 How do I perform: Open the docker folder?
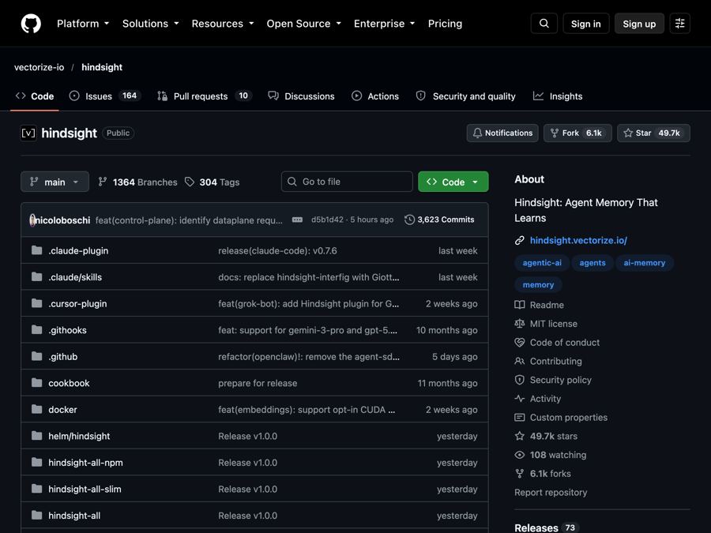pos(62,410)
